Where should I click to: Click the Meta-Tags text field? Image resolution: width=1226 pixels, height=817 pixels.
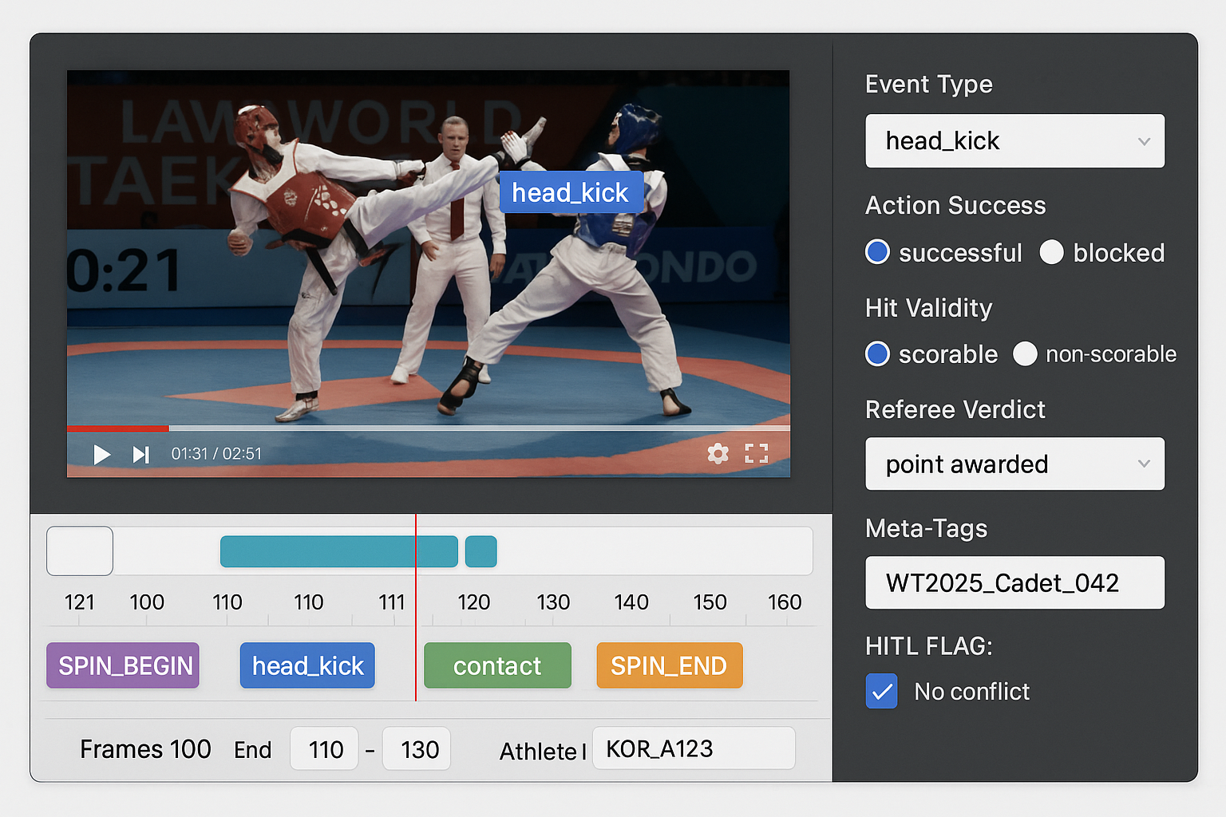1014,582
